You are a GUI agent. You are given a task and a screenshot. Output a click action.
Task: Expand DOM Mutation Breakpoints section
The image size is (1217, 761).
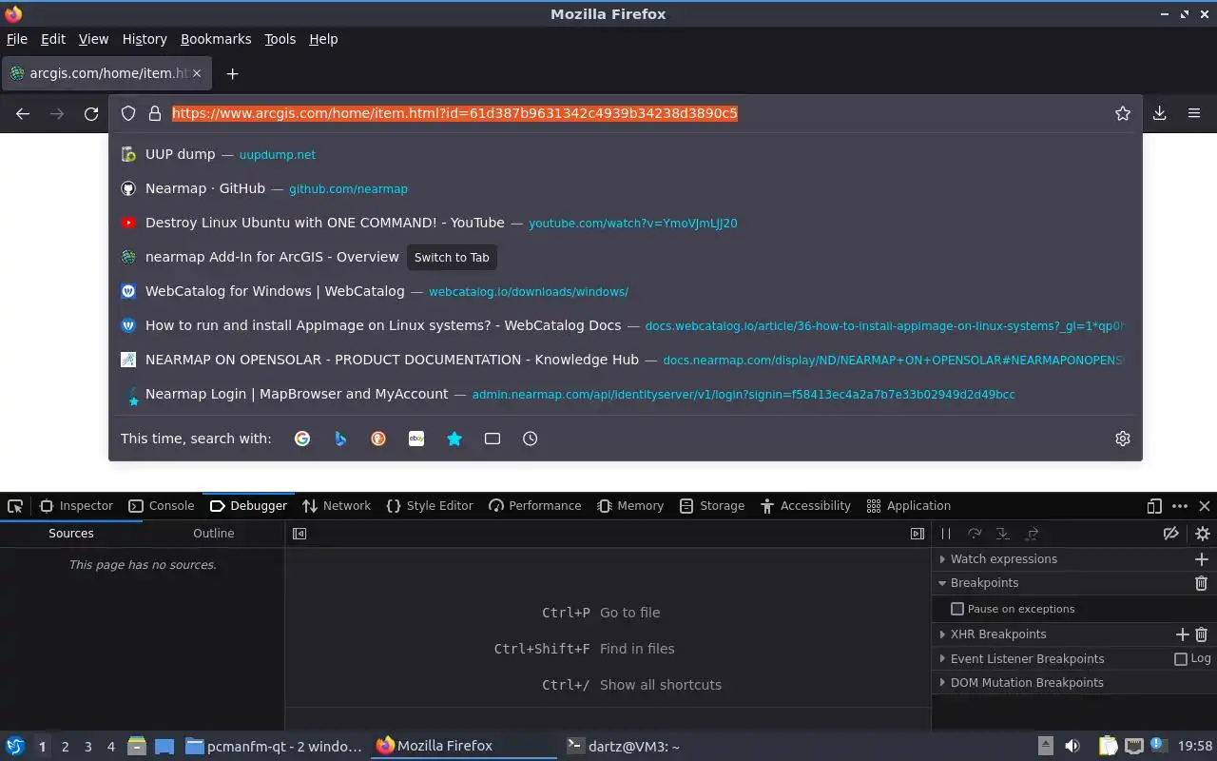(1027, 683)
